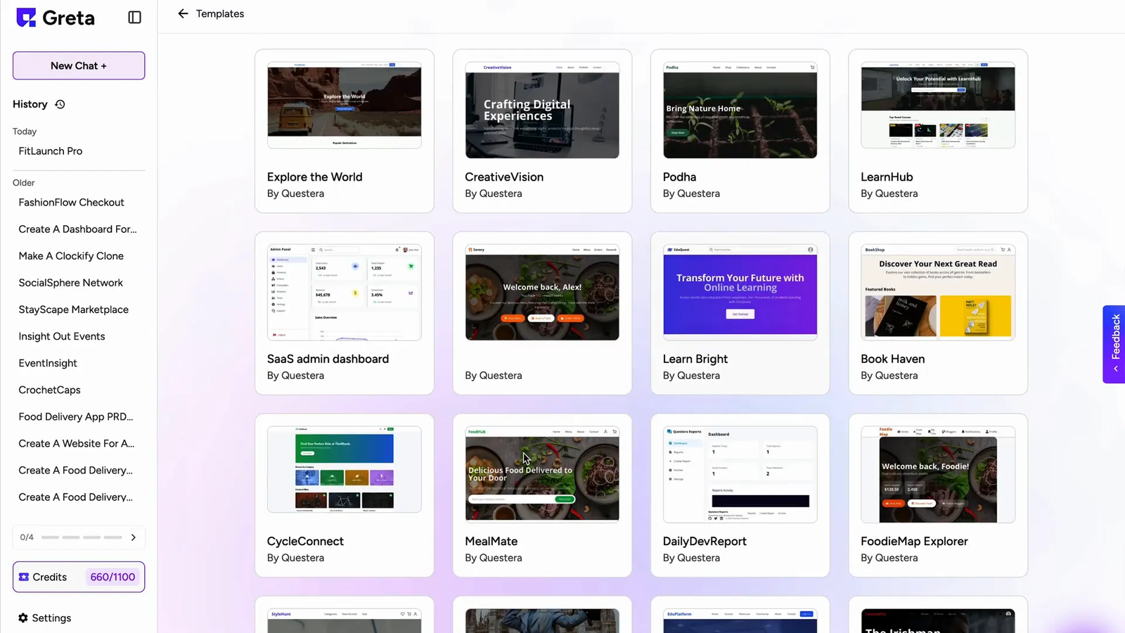Select Book Haven template thumbnail
The height and width of the screenshot is (633, 1125).
938,293
